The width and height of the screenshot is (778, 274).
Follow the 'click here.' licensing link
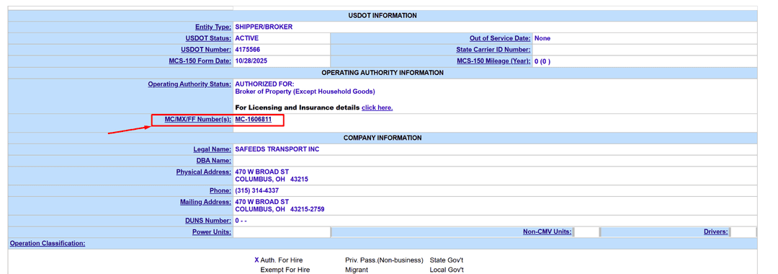point(377,107)
